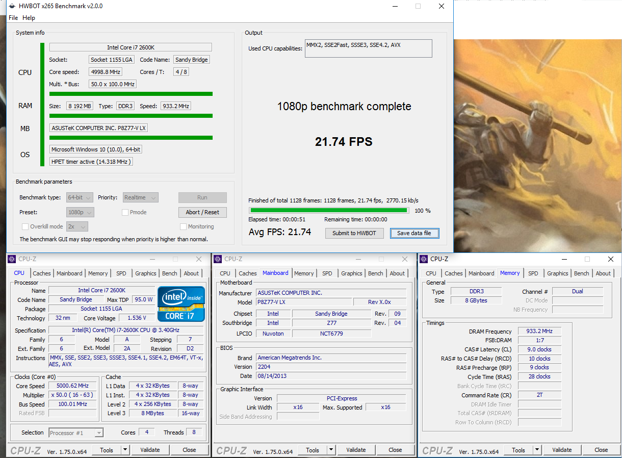Open the Processor #1 selection dropdown
Image resolution: width=622 pixels, height=458 pixels.
(76, 432)
